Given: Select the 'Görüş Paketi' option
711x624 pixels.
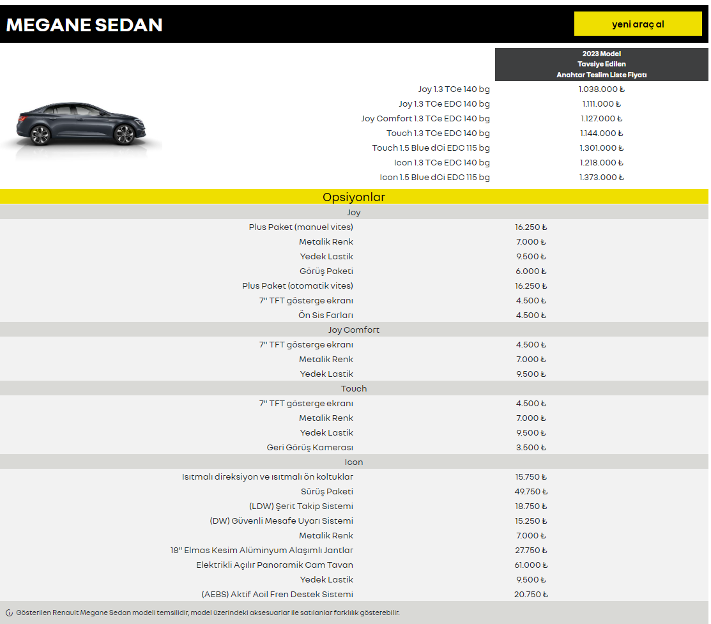Looking at the screenshot, I should 326,271.
